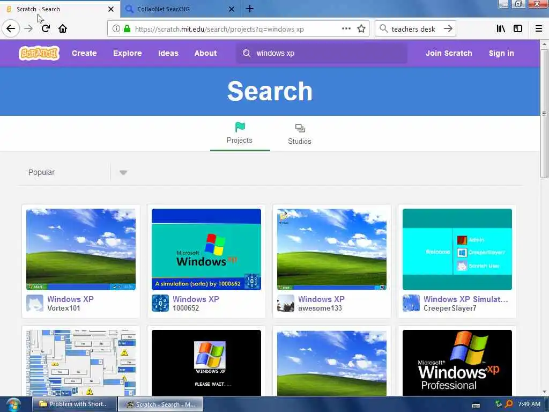Switch to the Projects results tab
The height and width of the screenshot is (412, 549).
click(240, 134)
